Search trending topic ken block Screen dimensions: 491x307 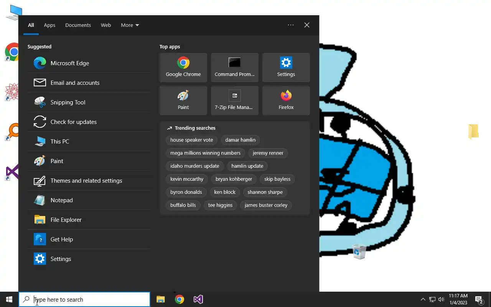pos(225,192)
